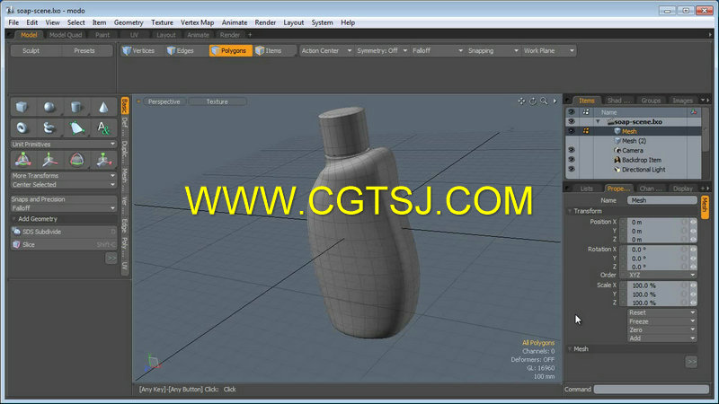Switch to the Groups panel tab

(651, 101)
